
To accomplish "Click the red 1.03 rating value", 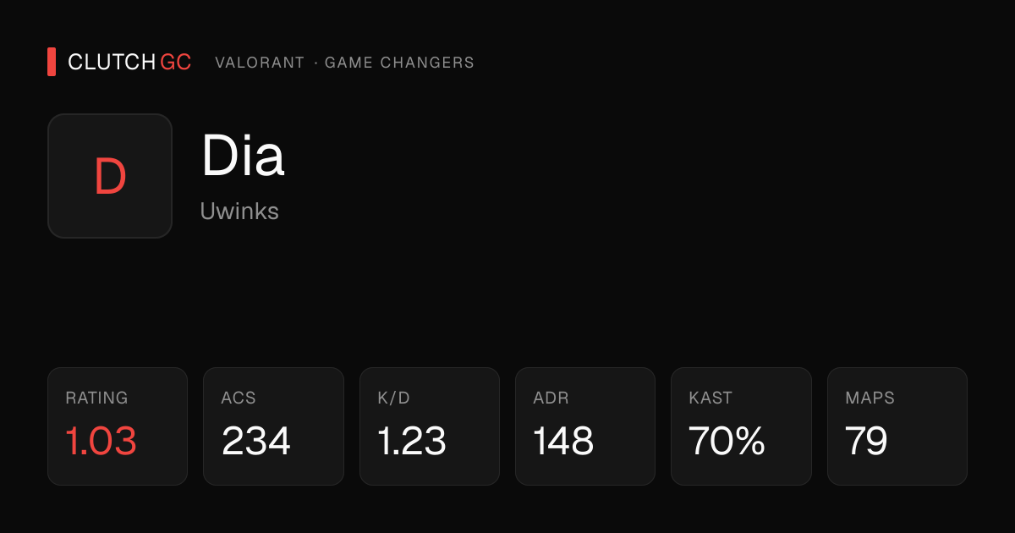I will [x=101, y=441].
